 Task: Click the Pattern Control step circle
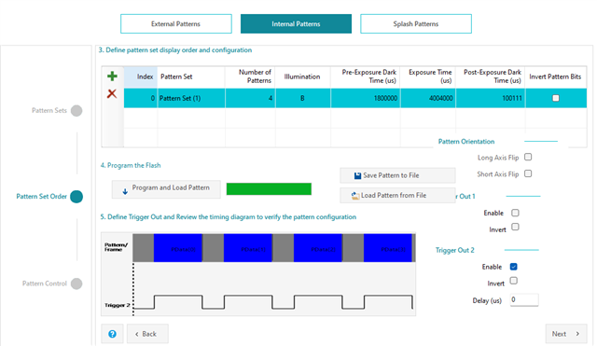coord(76,284)
